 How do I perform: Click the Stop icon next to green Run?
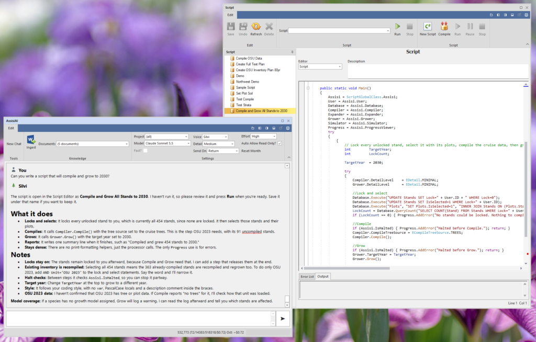(x=409, y=26)
